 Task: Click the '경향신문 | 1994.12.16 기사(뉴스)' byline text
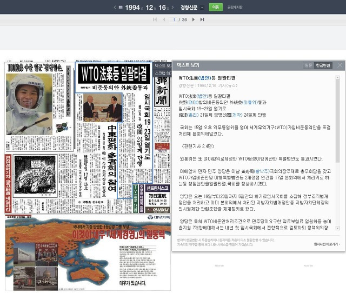point(208,85)
